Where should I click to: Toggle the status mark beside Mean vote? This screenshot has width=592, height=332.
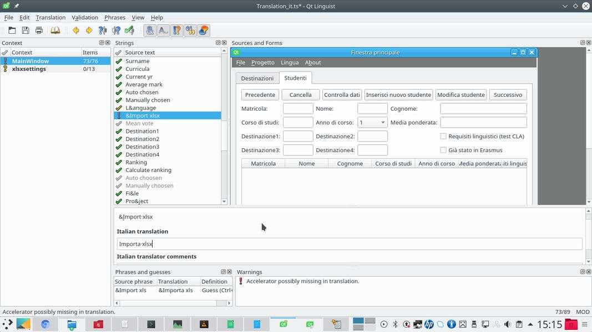[119, 123]
